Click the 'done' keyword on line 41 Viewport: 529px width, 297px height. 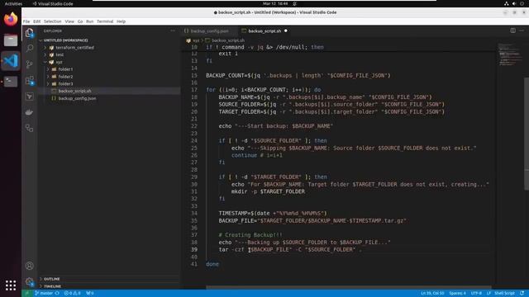click(x=212, y=264)
